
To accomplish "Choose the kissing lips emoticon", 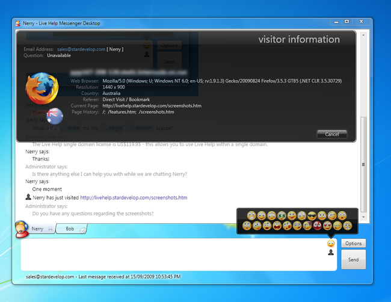I will pyautogui.click(x=288, y=226).
